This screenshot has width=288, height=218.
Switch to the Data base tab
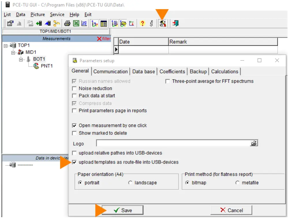[144, 71]
